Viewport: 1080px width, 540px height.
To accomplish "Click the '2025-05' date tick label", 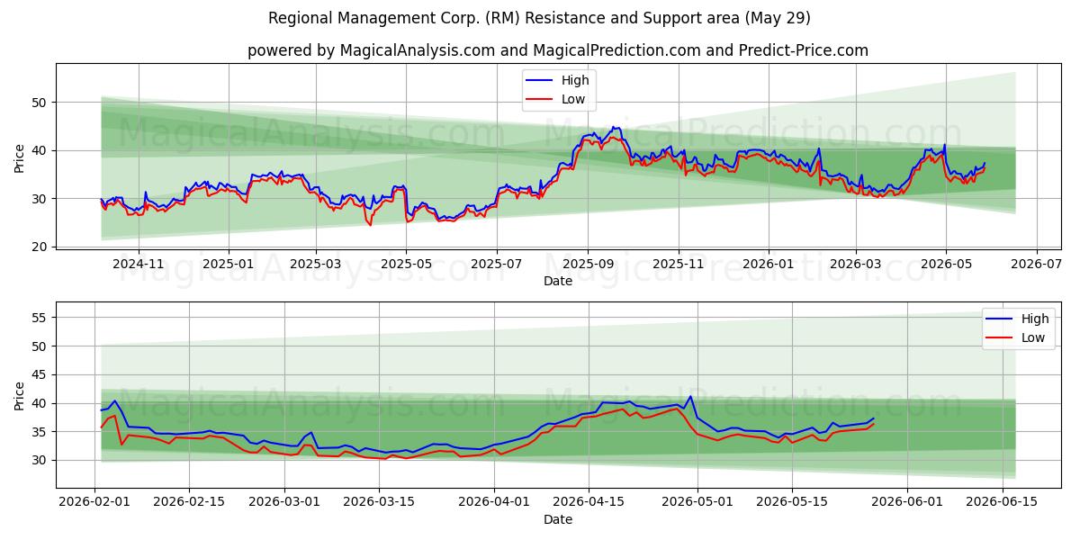I will coord(406,265).
